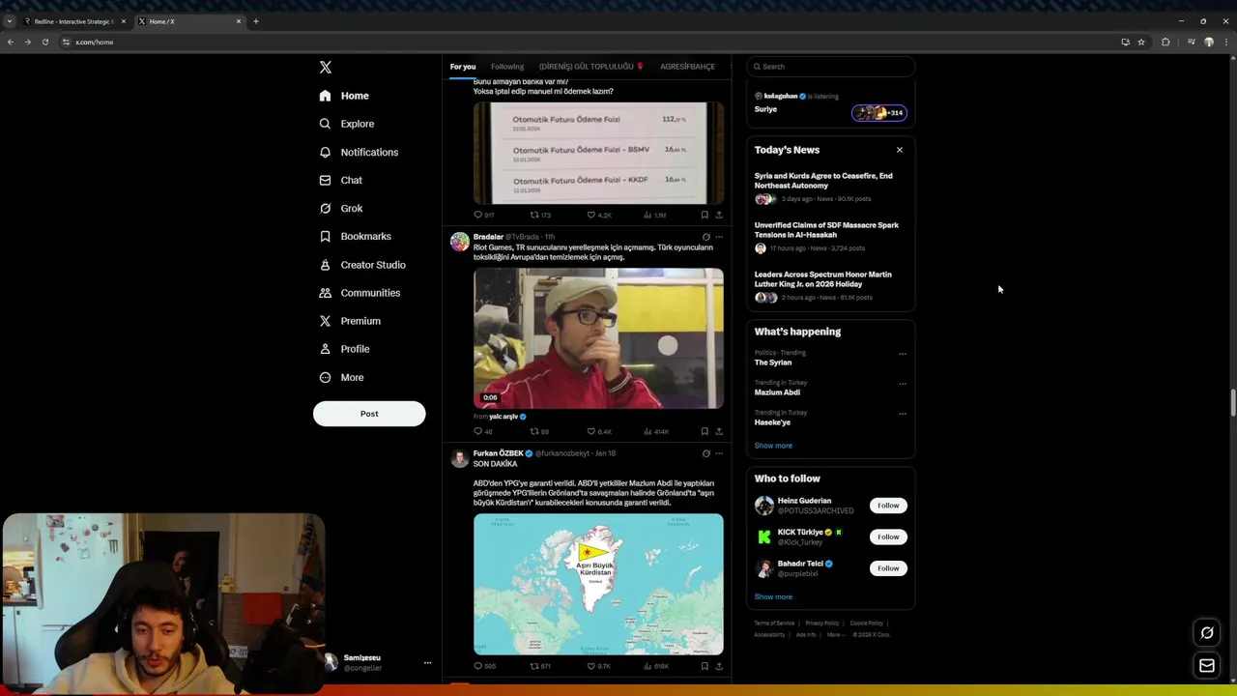Share Furkan ÖZBEK's post

719,666
